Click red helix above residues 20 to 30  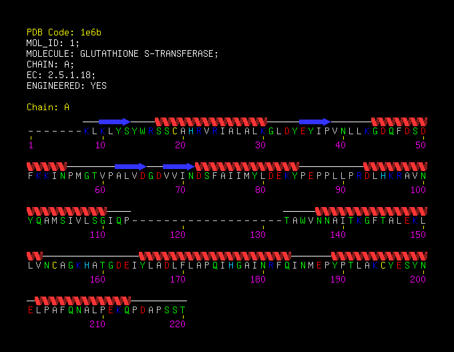211,122
